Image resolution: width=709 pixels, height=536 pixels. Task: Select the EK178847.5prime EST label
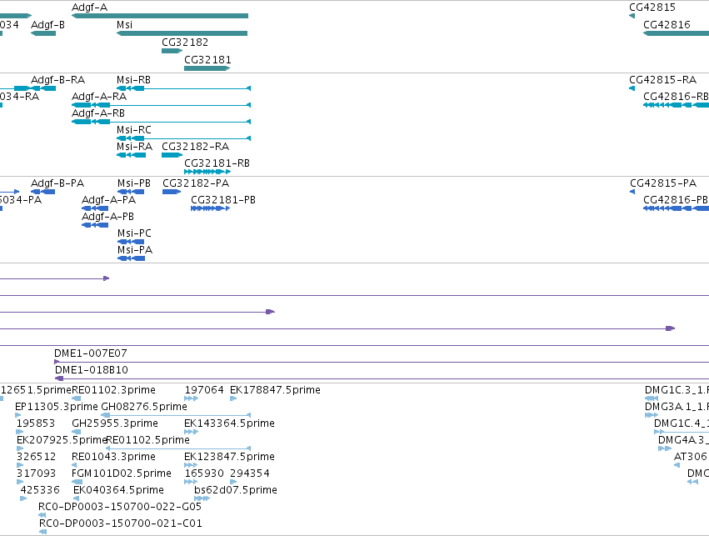pyautogui.click(x=275, y=390)
